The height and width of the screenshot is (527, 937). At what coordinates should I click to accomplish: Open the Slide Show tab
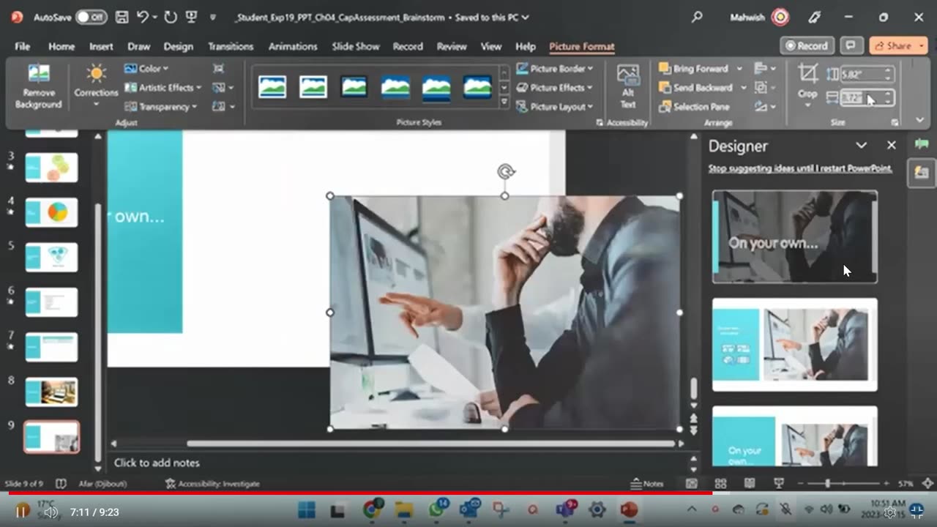point(356,46)
